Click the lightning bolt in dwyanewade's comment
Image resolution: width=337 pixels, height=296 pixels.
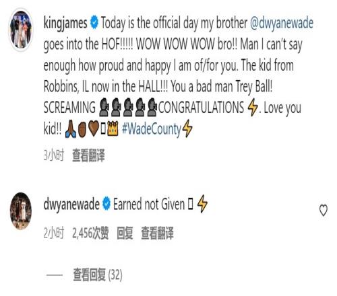[x=202, y=204]
